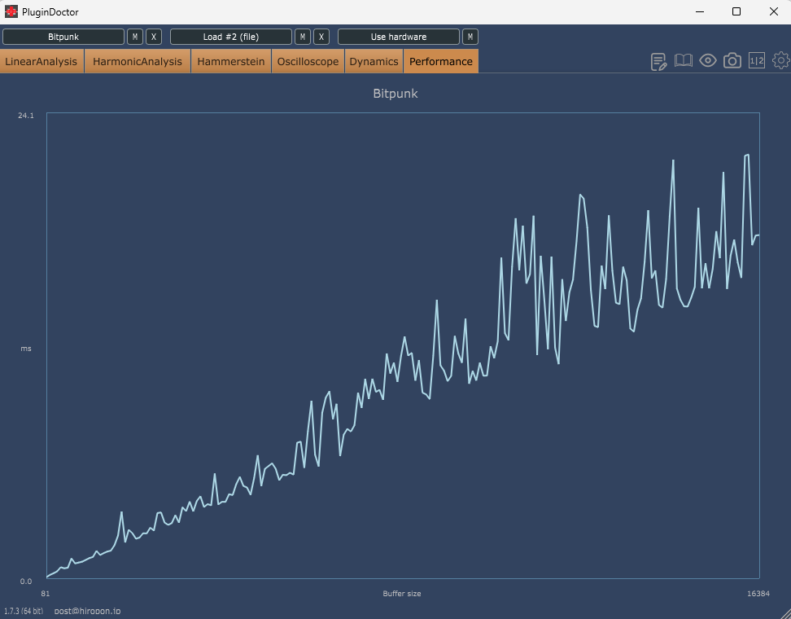
Task: Click the version 1.7.3 (64 bit) text
Action: click(x=24, y=611)
